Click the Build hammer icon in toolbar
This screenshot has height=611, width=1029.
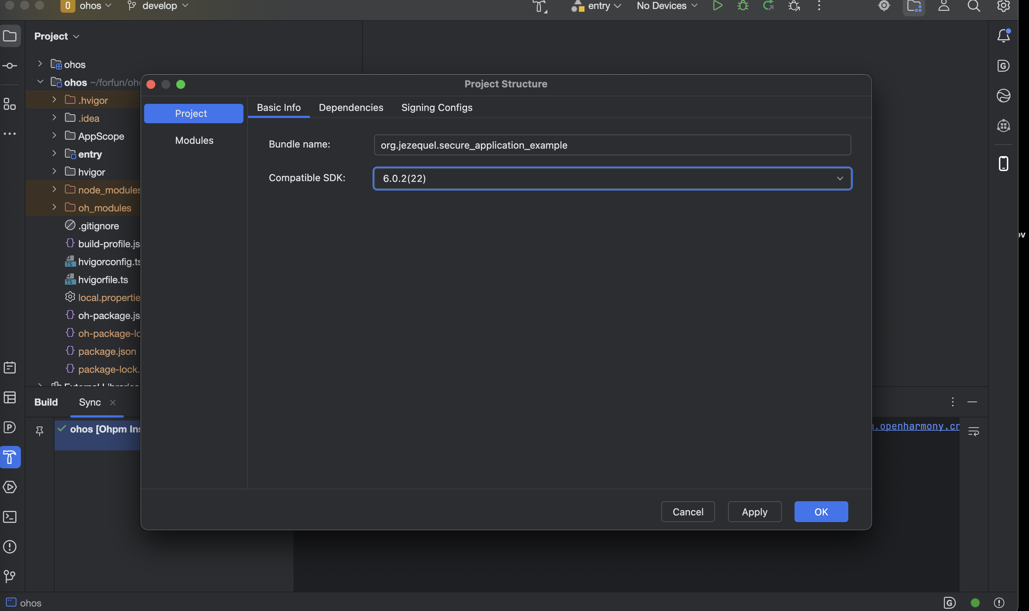pyautogui.click(x=539, y=7)
